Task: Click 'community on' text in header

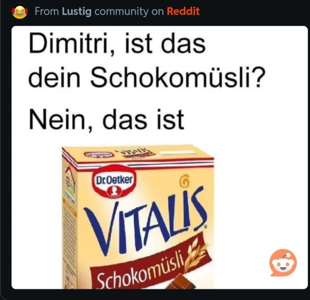Action: 129,12
